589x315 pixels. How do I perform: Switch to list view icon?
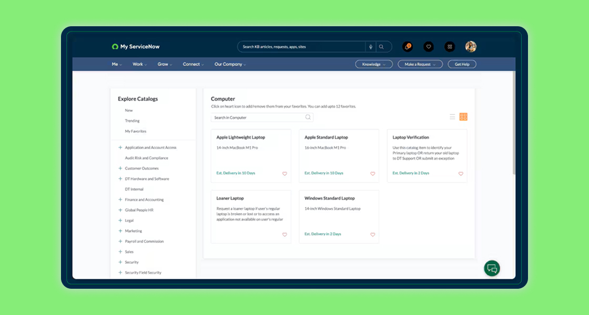[452, 117]
